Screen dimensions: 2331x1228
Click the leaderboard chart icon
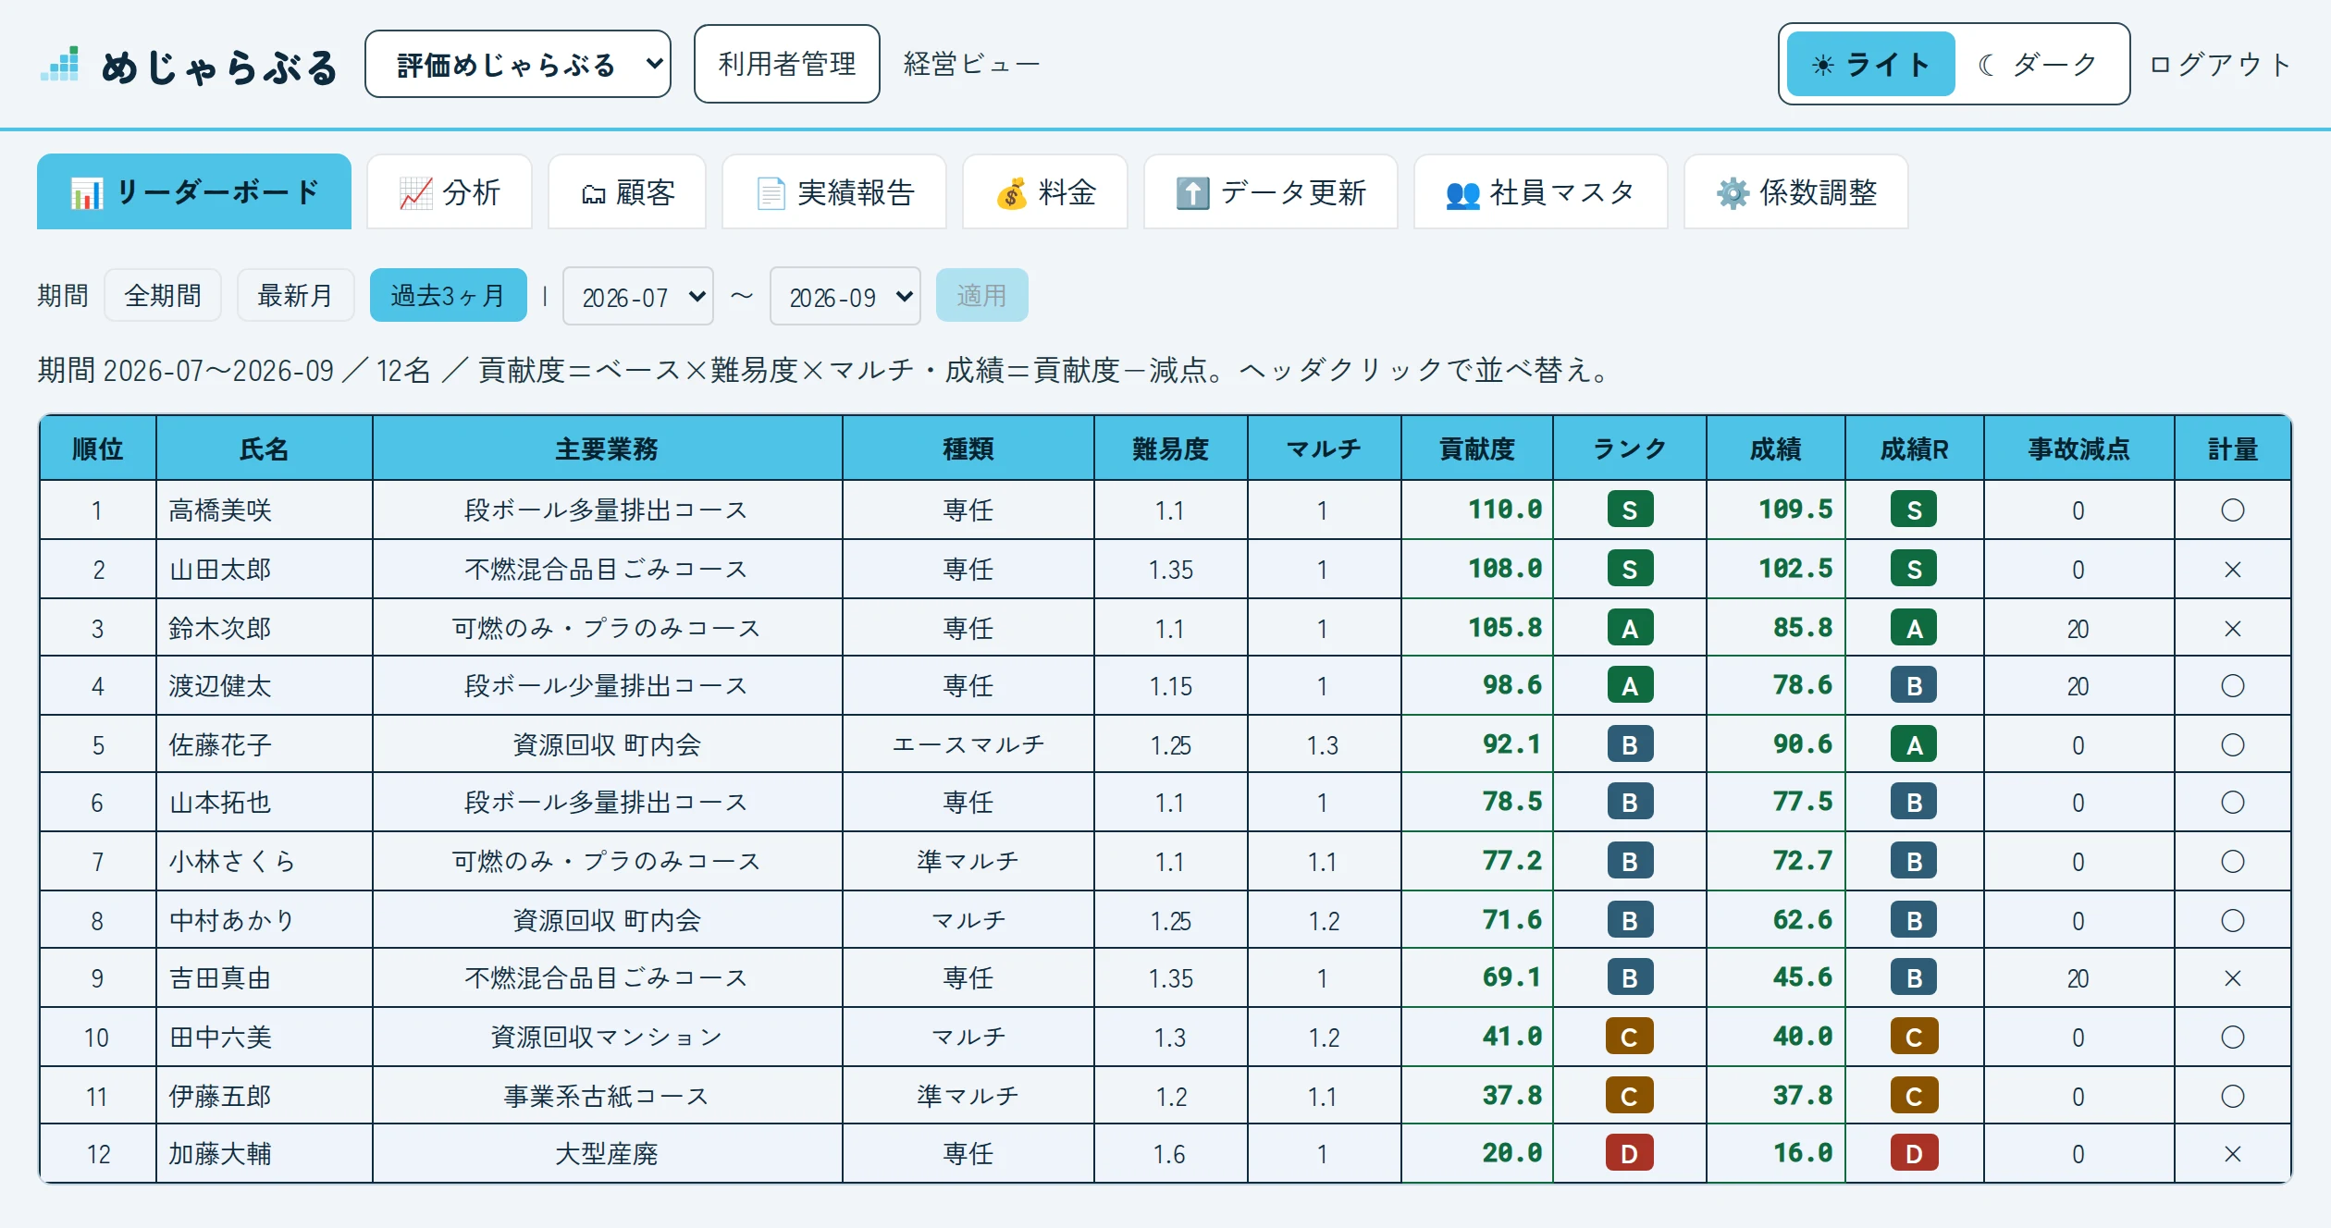click(x=87, y=193)
